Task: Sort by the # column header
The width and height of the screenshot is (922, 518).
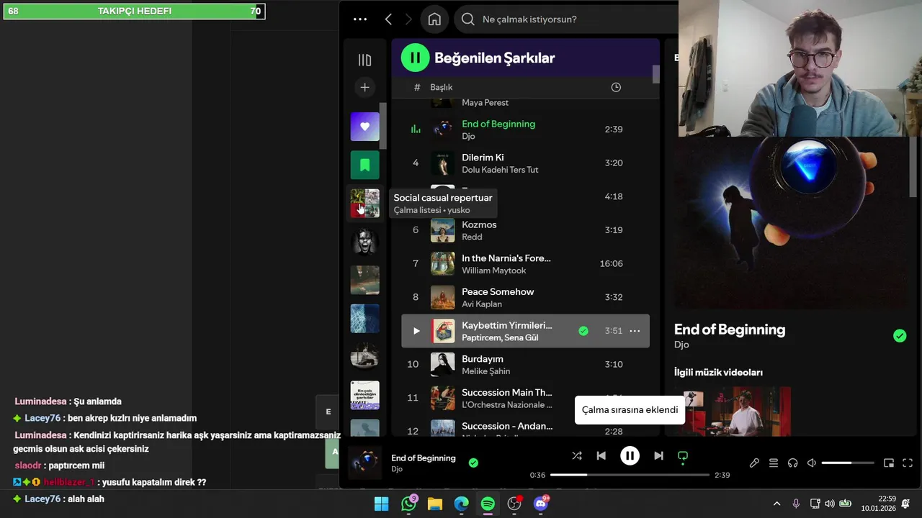Action: click(416, 87)
